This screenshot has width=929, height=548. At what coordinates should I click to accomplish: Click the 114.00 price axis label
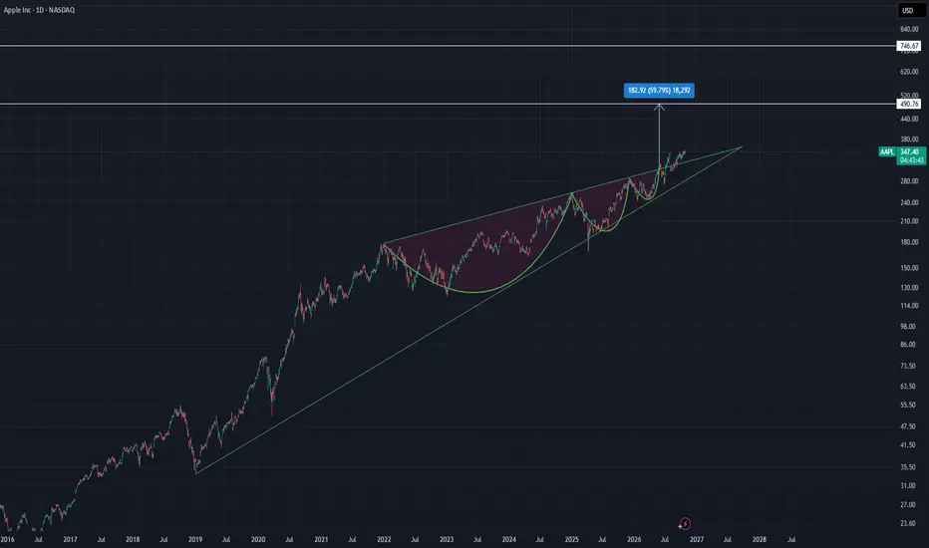tap(909, 306)
